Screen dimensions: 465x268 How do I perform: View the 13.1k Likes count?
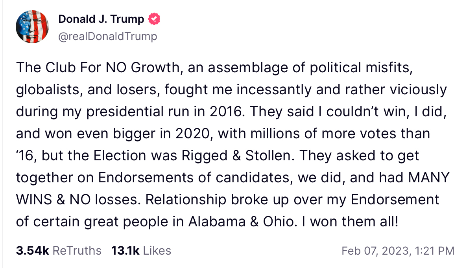pos(125,251)
